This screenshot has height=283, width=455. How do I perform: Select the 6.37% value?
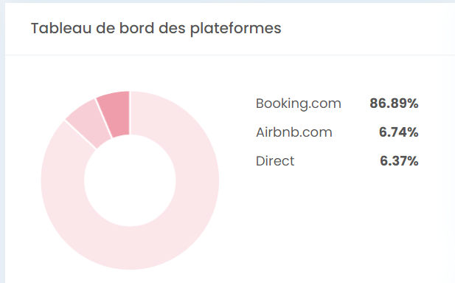click(x=399, y=161)
